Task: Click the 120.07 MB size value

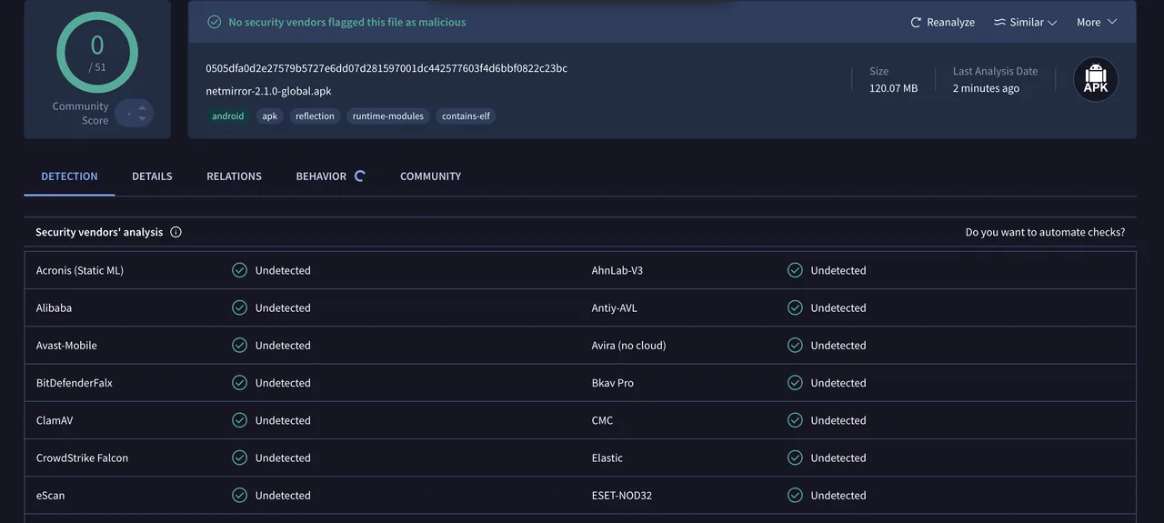Action: point(894,88)
